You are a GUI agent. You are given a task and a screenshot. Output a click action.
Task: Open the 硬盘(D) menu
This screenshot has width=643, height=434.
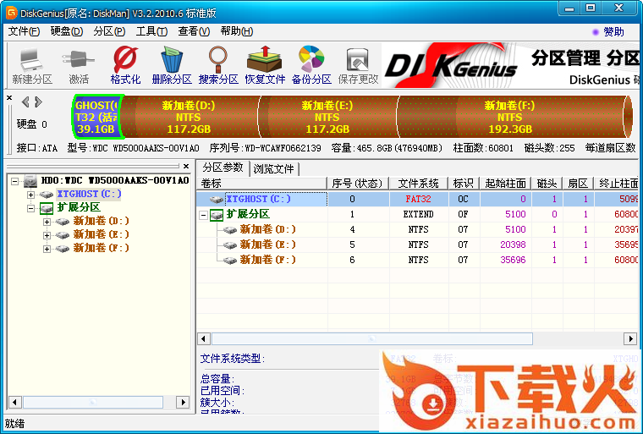pyautogui.click(x=67, y=31)
